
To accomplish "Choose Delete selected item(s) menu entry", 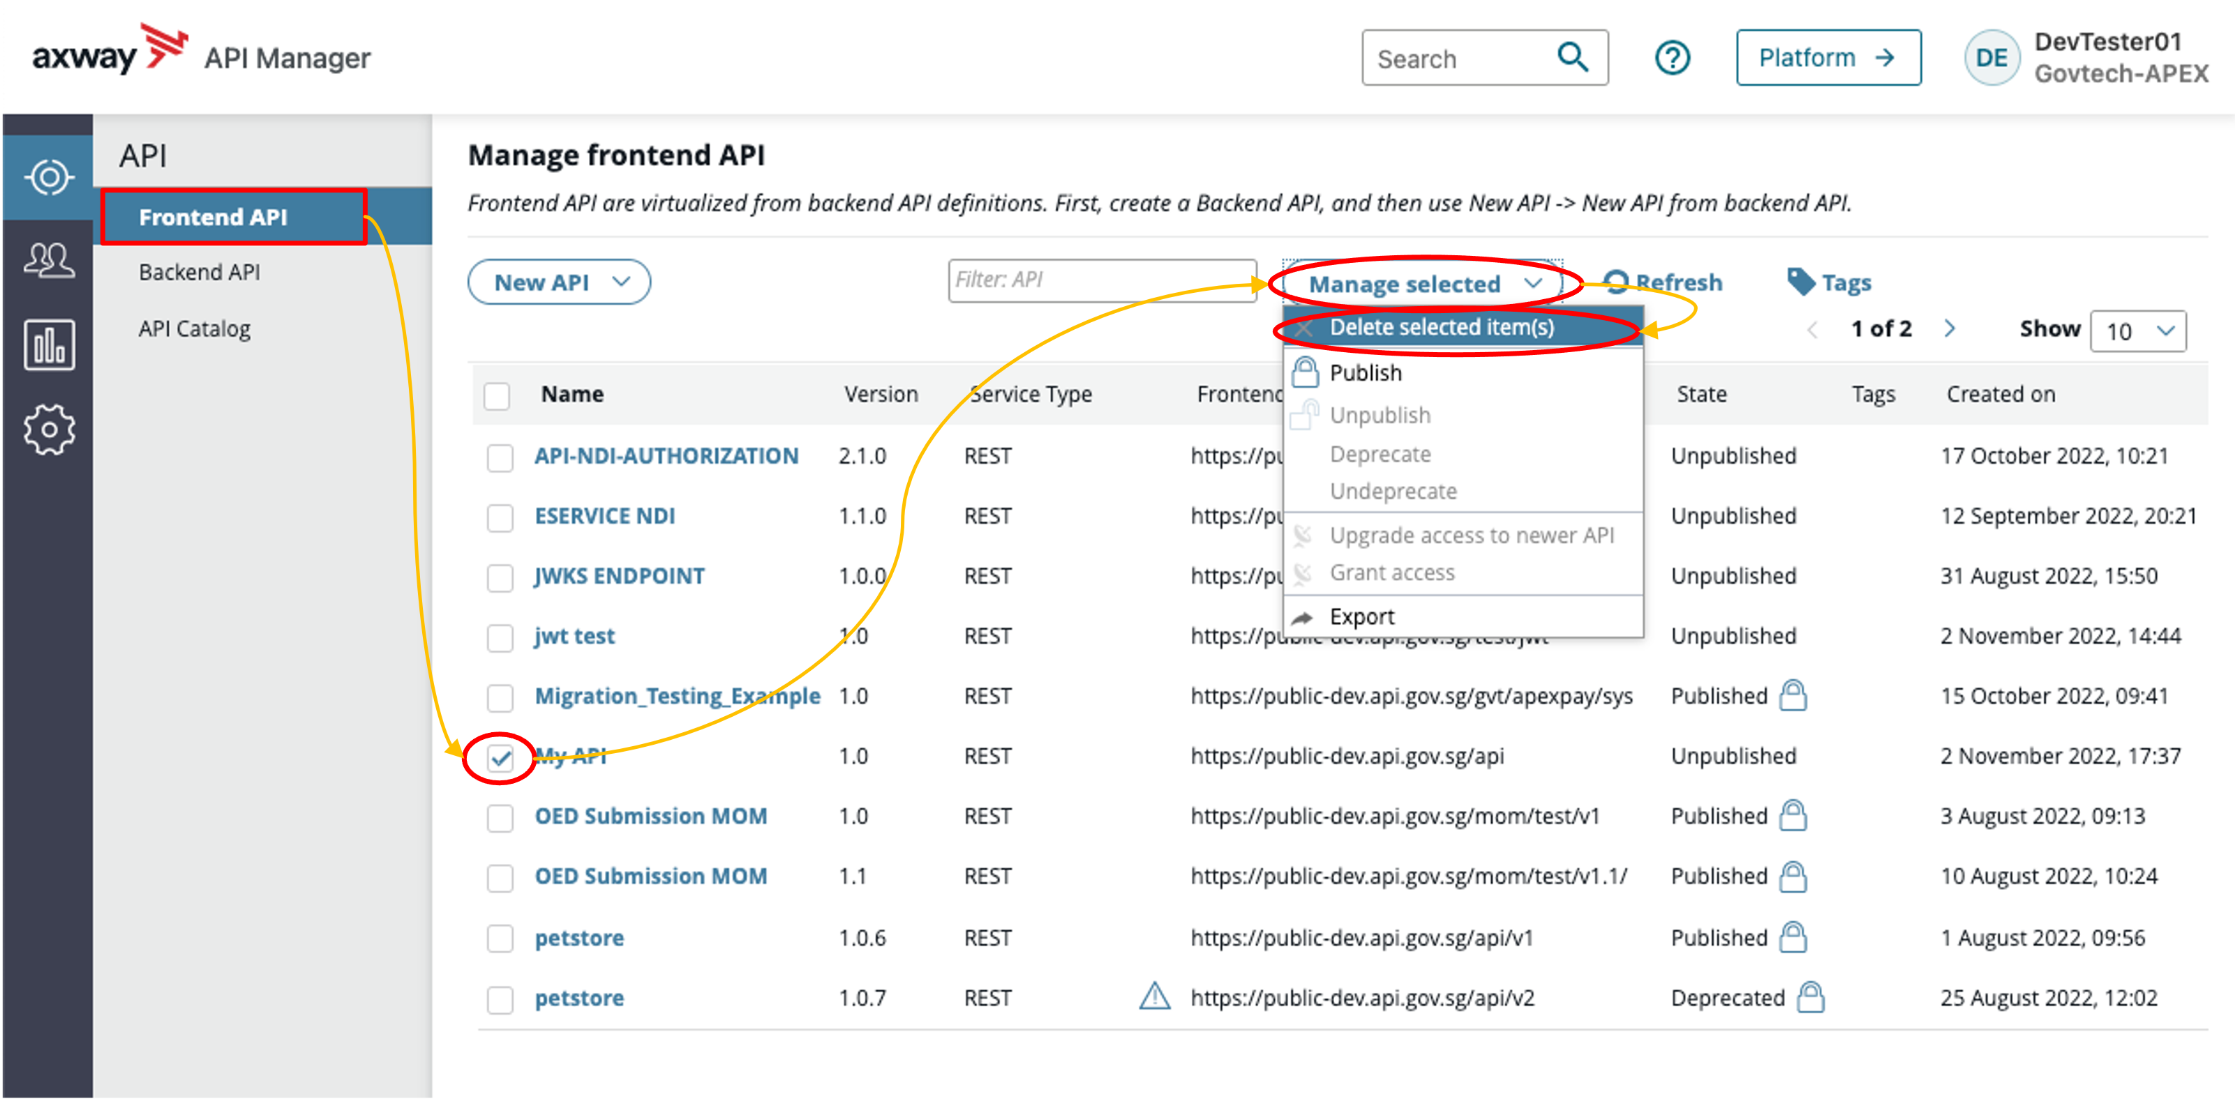I will click(x=1441, y=328).
